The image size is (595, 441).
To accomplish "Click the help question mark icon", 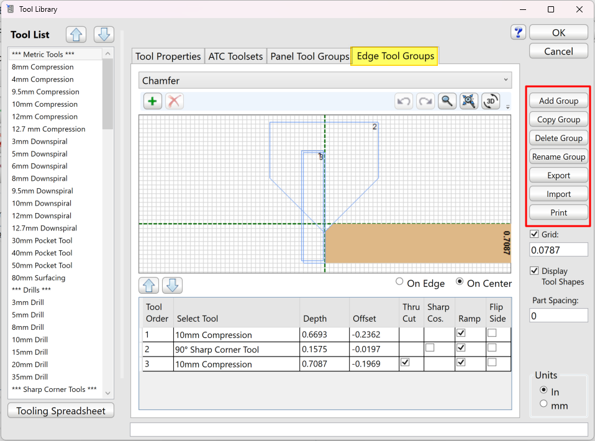I will pyautogui.click(x=519, y=32).
